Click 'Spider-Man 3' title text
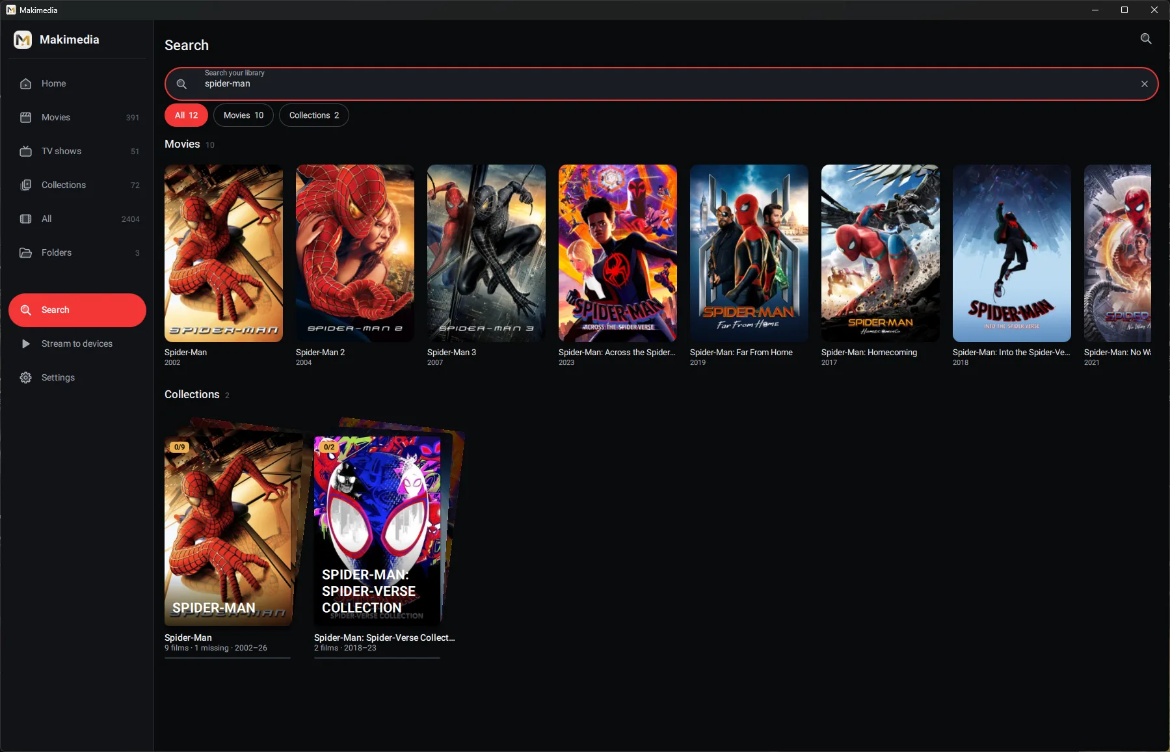This screenshot has height=752, width=1170. pos(451,352)
